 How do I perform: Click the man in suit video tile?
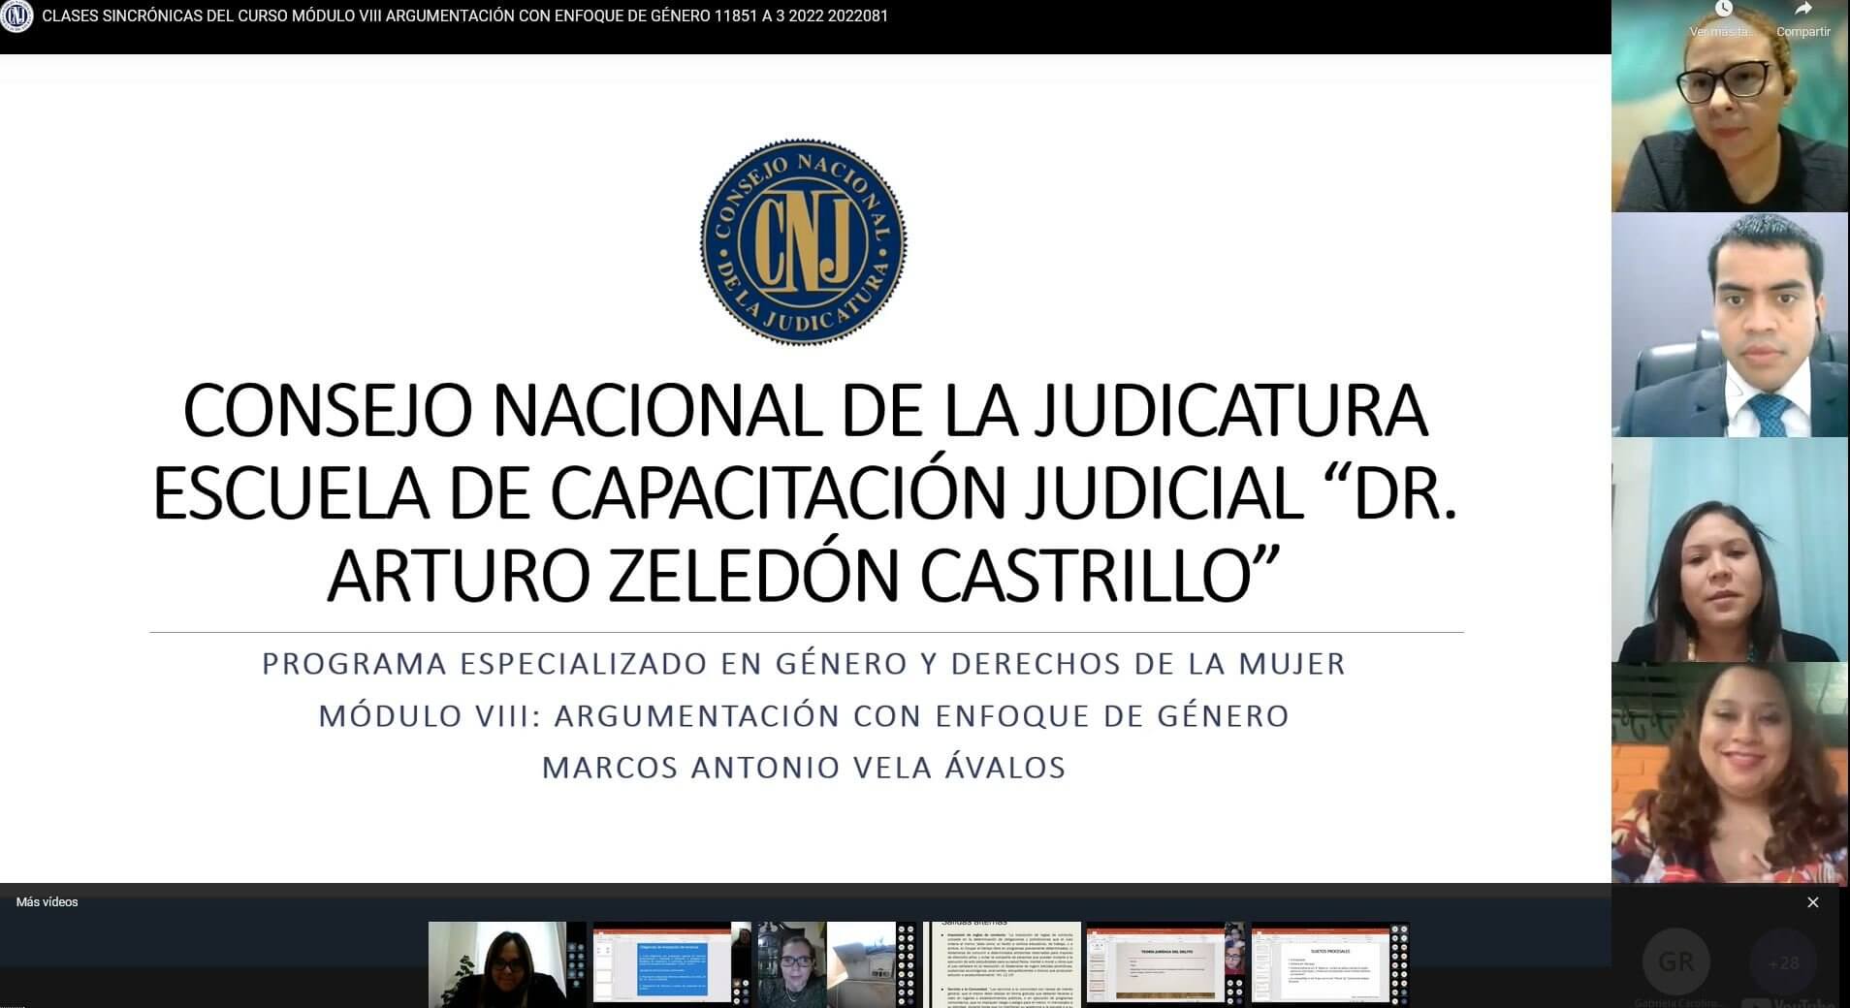point(1731,325)
